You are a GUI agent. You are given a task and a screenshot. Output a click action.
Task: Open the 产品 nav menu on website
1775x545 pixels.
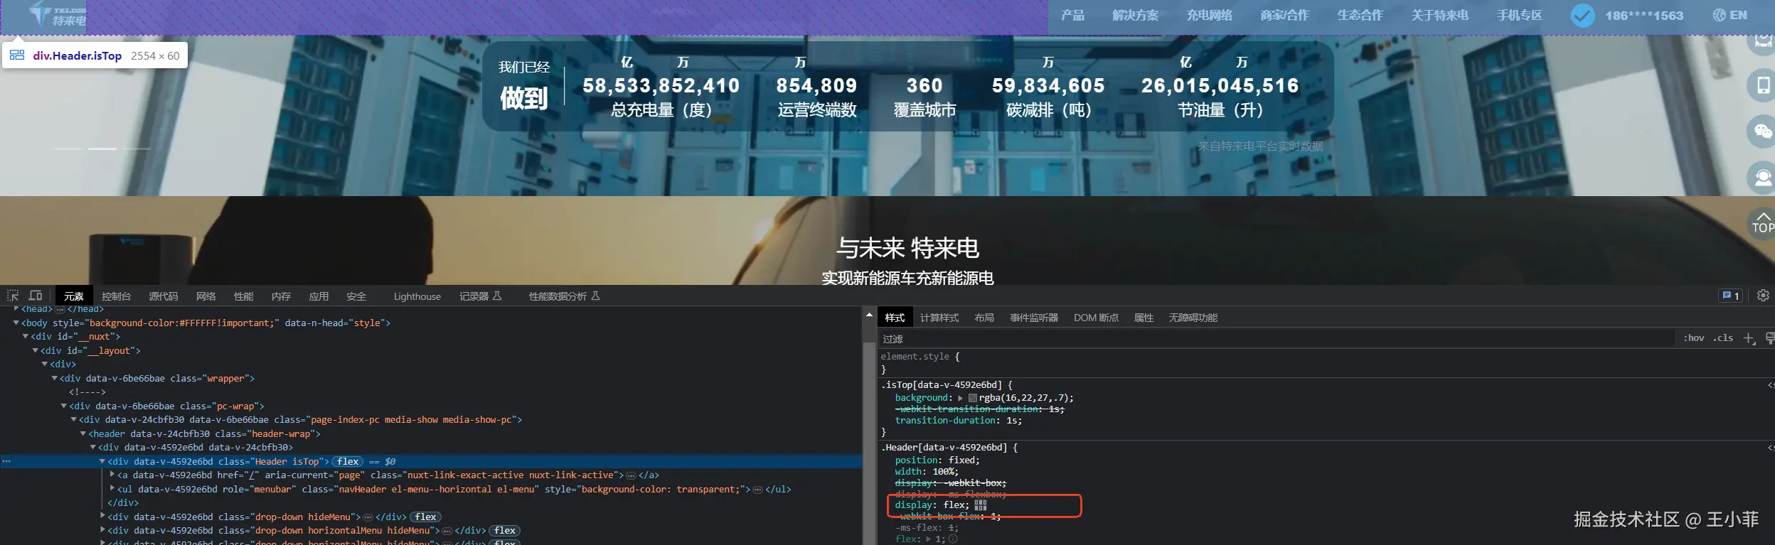pos(1072,16)
